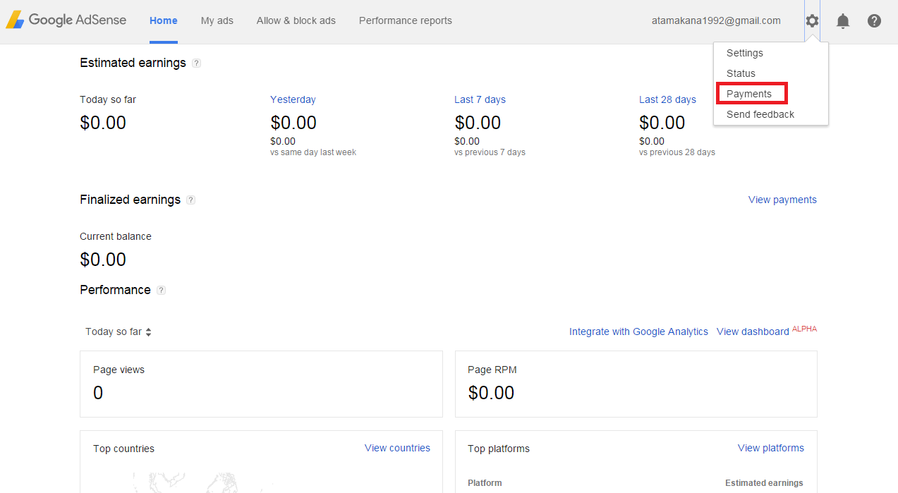Select Status from the gear menu
Viewport: 898px width, 493px height.
[741, 73]
